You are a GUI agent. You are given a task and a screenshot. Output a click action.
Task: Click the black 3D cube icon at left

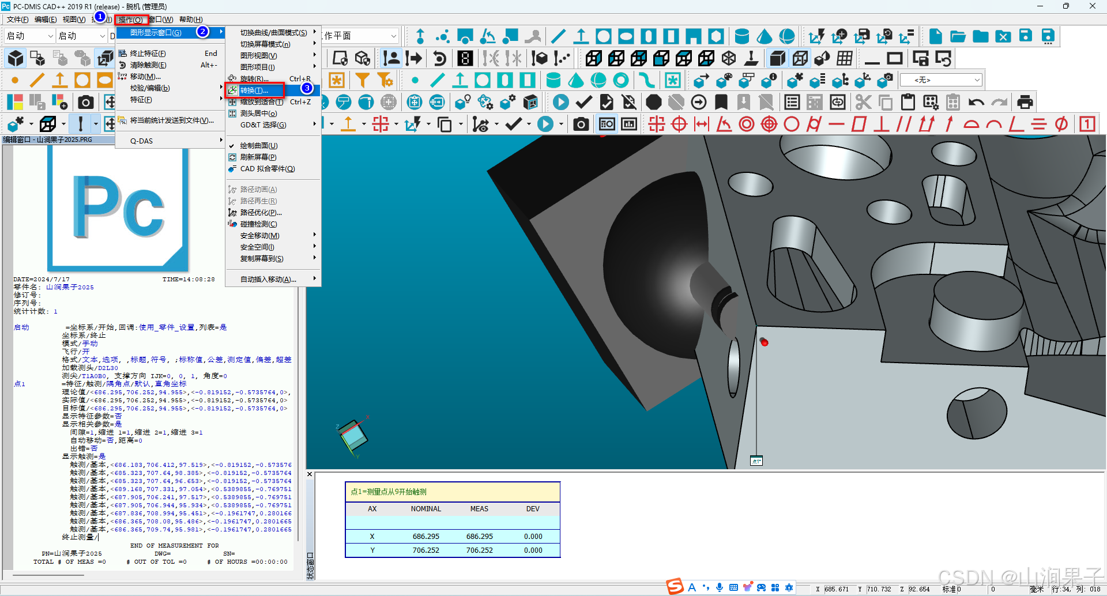(16, 58)
